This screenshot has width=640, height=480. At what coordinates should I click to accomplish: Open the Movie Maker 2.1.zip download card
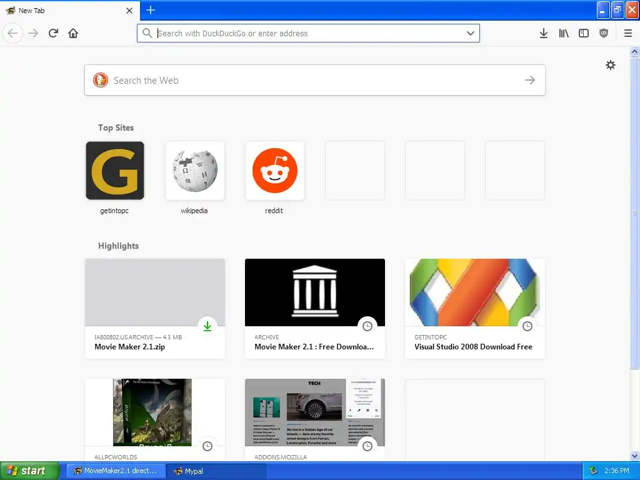tap(155, 309)
